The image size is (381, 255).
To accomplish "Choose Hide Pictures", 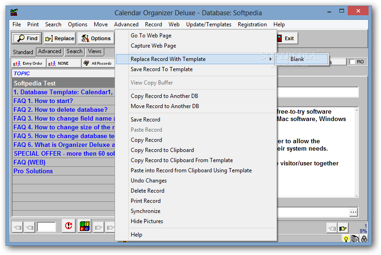I will tap(196, 221).
